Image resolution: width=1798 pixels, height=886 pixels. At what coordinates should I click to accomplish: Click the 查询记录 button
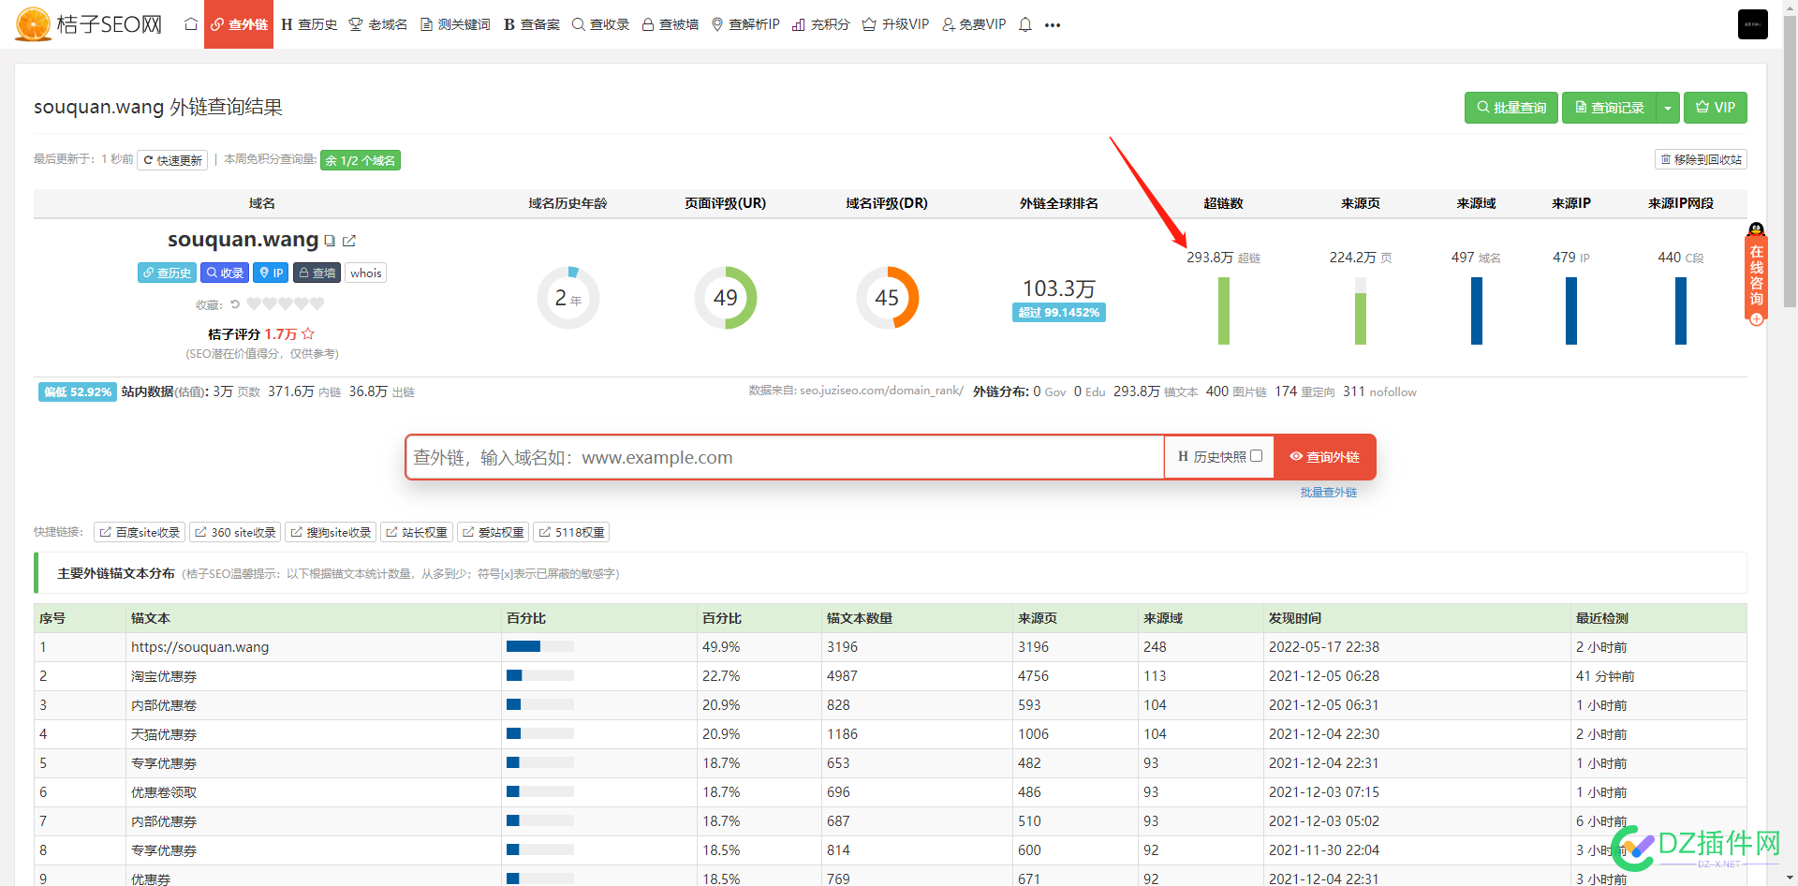[1609, 108]
